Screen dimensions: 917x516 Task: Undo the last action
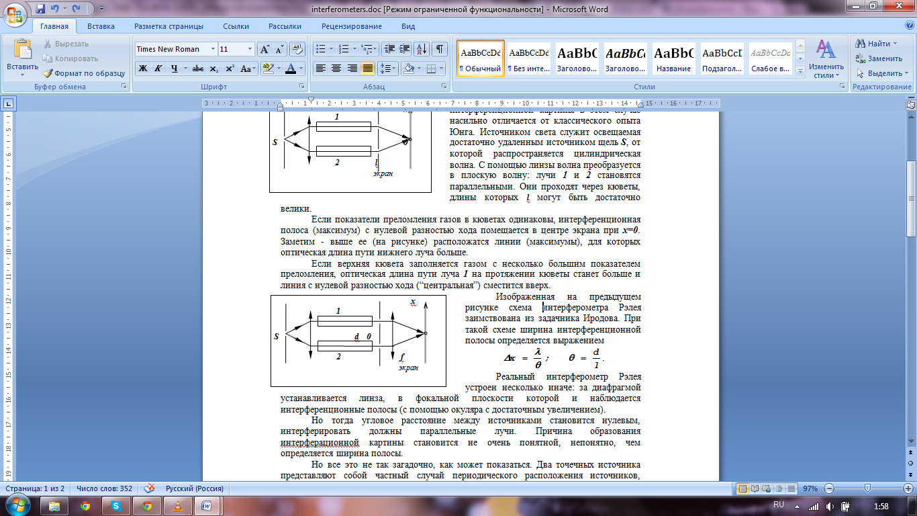(55, 9)
